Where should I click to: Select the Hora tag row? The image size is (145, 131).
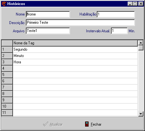point(75,62)
